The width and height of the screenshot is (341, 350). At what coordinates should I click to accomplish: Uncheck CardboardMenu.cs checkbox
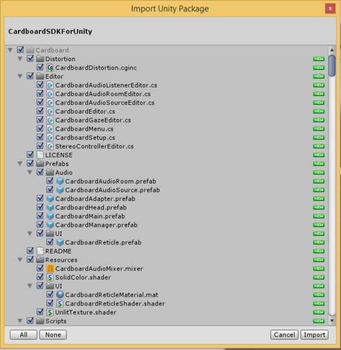tap(40, 128)
